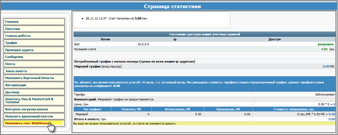Image resolution: width=338 pixels, height=135 pixels.
Task: Click the Тарифы row label
Action: pos(79,94)
